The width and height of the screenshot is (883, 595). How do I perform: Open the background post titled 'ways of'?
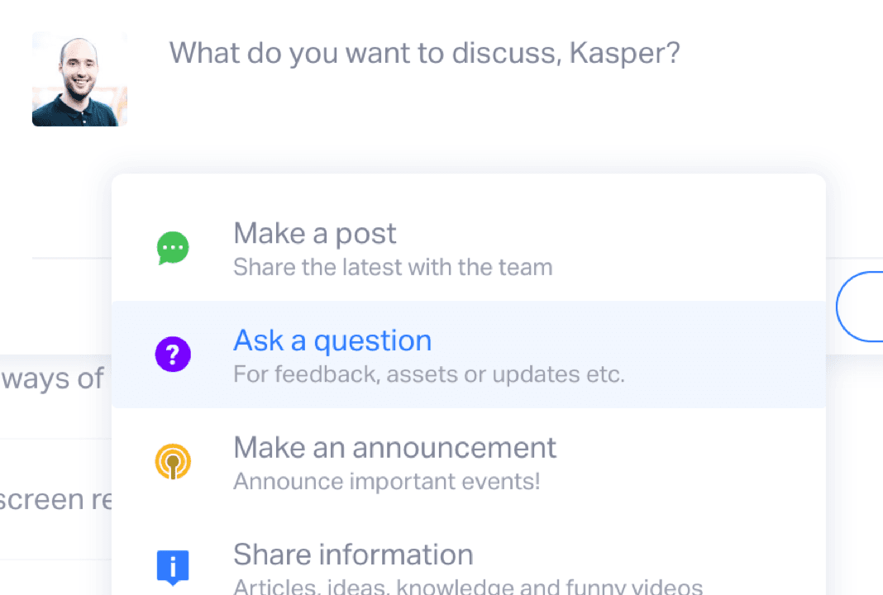point(52,378)
